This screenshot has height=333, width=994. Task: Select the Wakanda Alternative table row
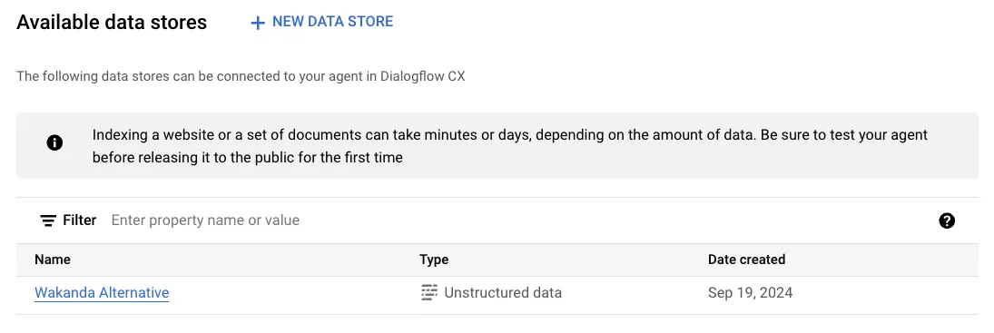(497, 293)
